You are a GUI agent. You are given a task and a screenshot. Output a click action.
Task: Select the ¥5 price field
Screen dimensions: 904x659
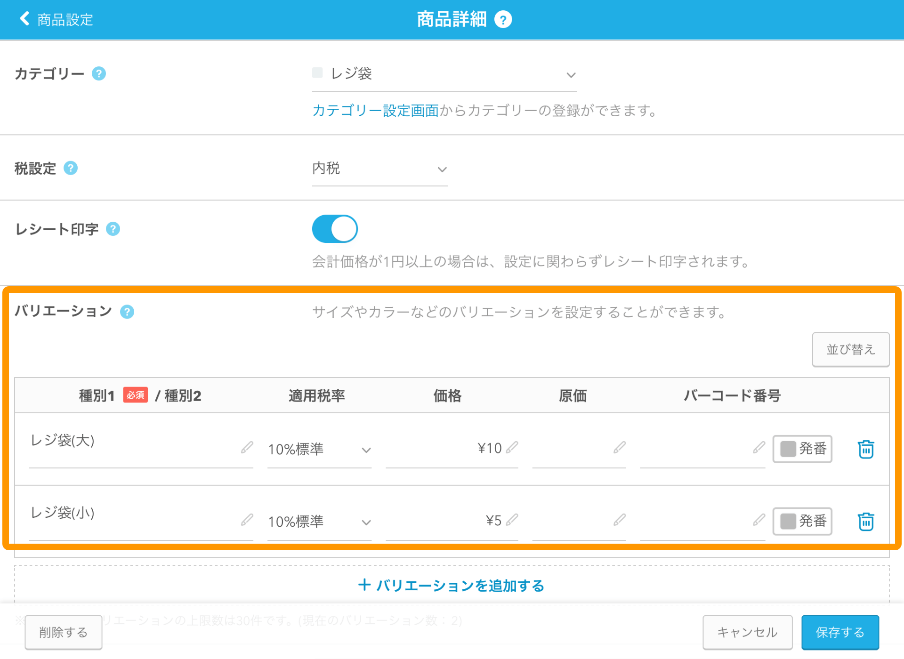(452, 521)
